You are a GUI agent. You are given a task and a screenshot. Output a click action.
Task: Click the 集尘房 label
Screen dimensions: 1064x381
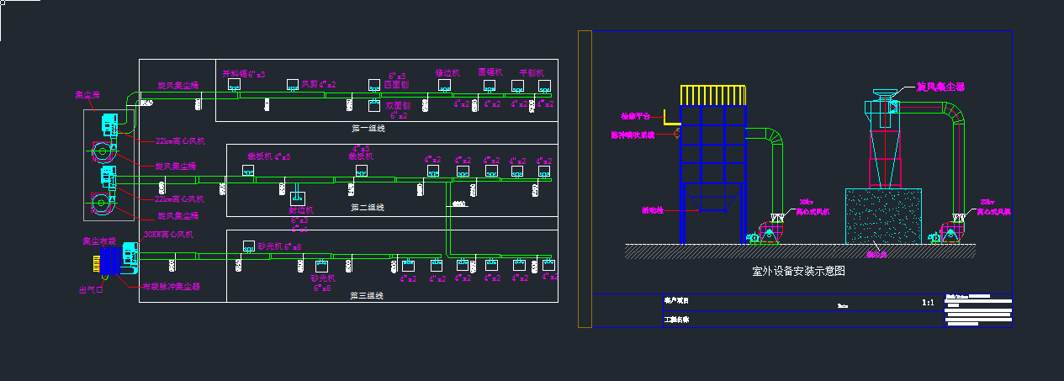click(x=87, y=95)
